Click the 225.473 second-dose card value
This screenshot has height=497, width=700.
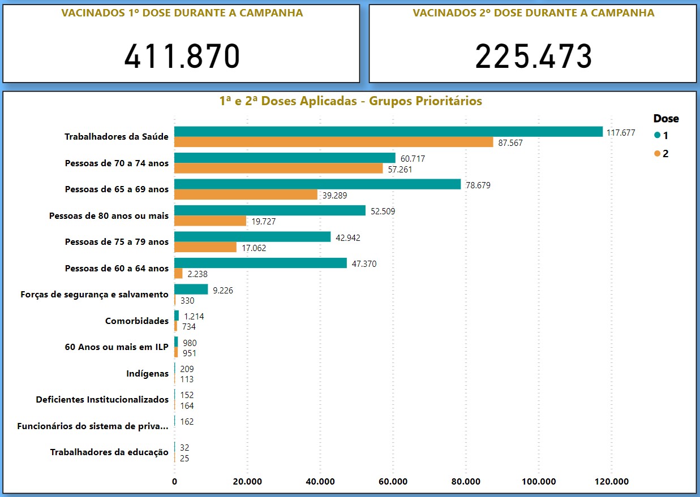coord(533,57)
